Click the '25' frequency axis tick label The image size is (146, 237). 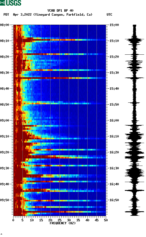60,220
